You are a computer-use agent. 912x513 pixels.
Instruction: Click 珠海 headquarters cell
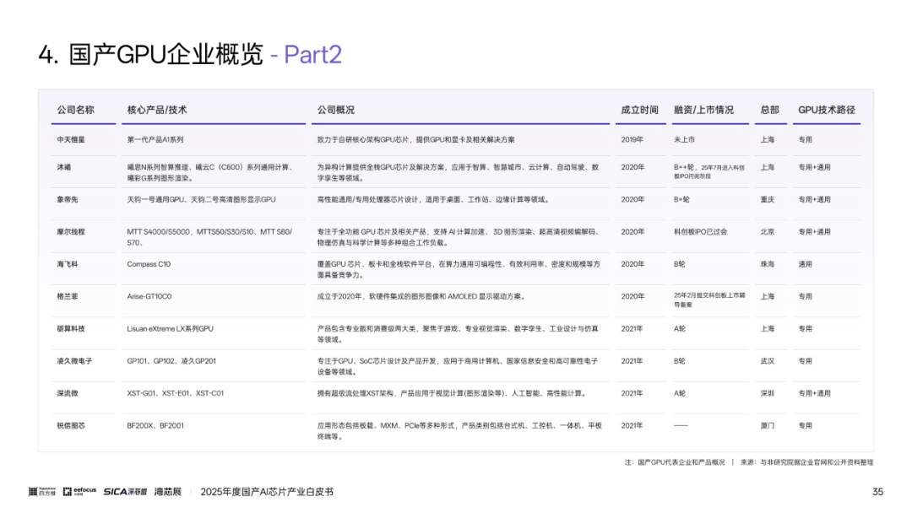(x=767, y=264)
